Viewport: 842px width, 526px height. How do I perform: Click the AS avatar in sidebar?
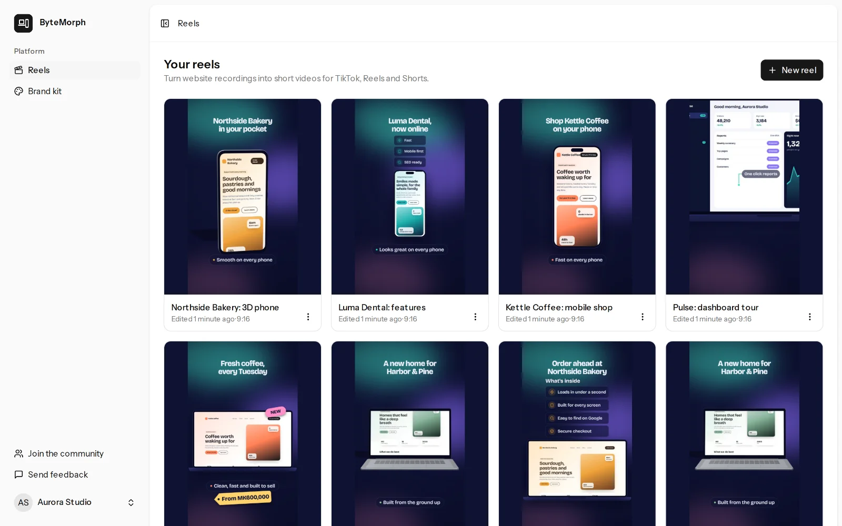[x=23, y=502]
